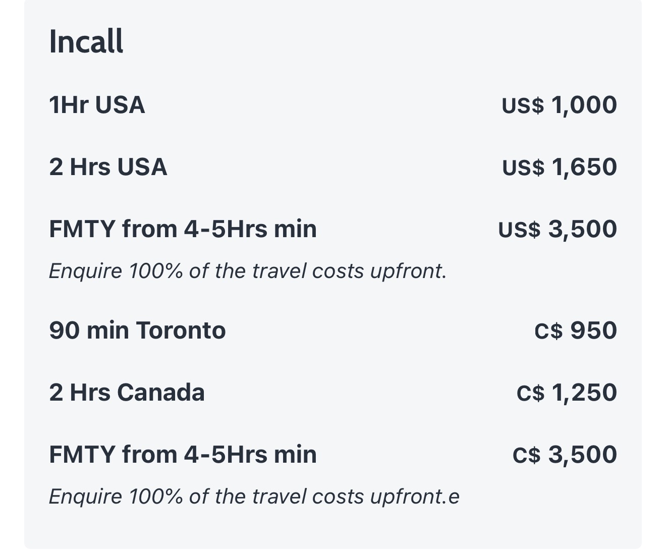
Task: Click the Incall section heading
Action: pyautogui.click(x=86, y=41)
